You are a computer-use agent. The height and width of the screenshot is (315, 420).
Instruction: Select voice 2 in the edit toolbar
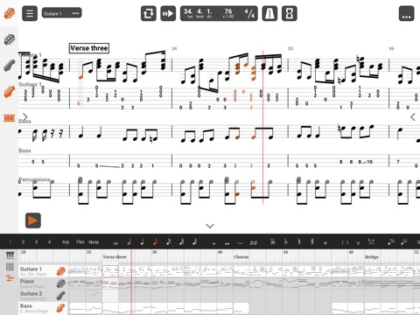click(x=23, y=241)
